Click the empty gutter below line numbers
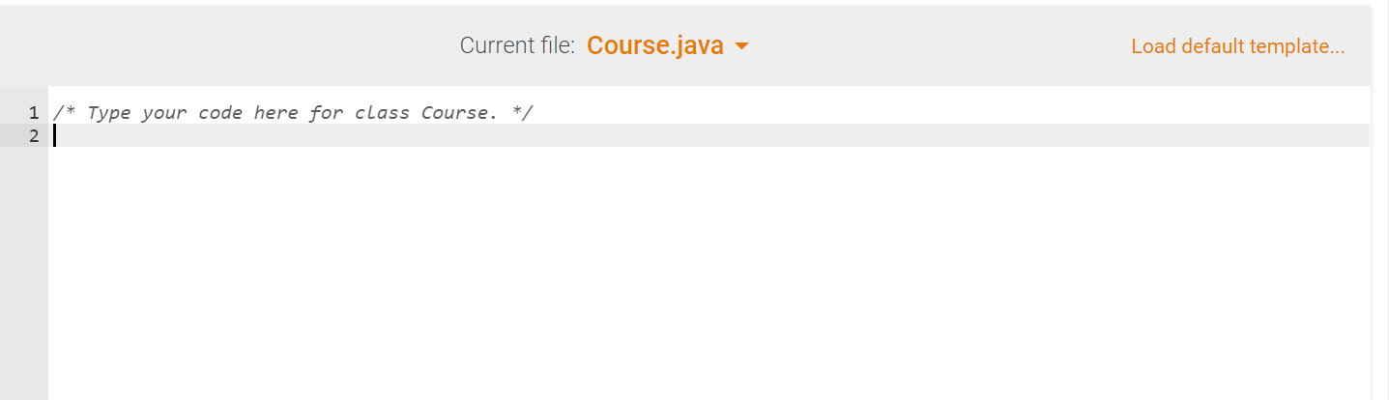 pyautogui.click(x=23, y=273)
